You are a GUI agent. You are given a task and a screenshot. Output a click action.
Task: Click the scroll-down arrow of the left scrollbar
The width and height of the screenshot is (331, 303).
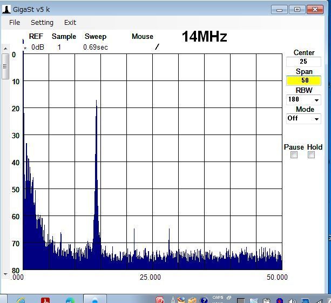(x=5, y=274)
